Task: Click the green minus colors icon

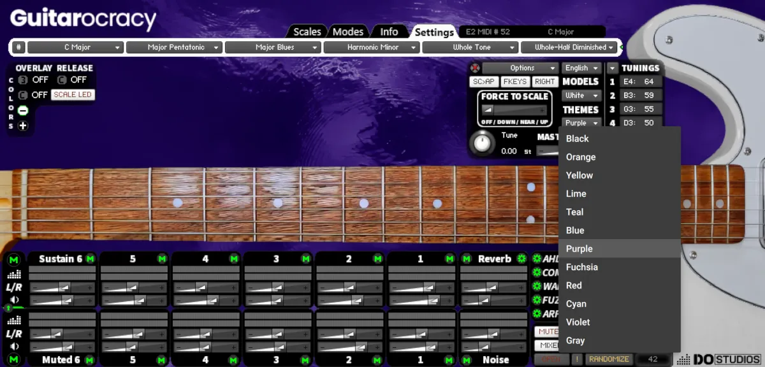Action: pos(23,111)
